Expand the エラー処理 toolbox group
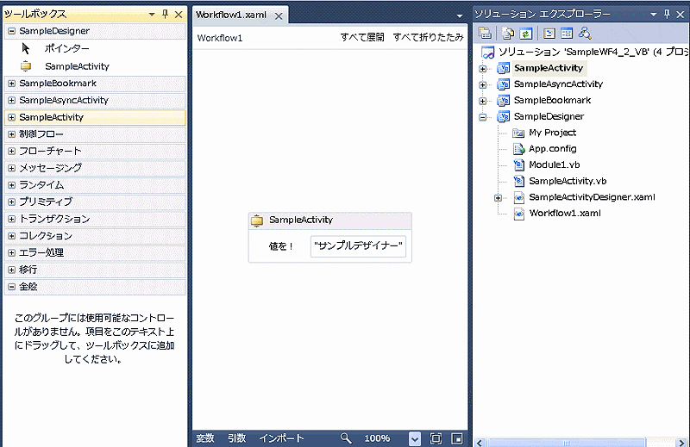 click(x=12, y=252)
